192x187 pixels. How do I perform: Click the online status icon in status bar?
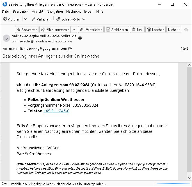click(4, 184)
